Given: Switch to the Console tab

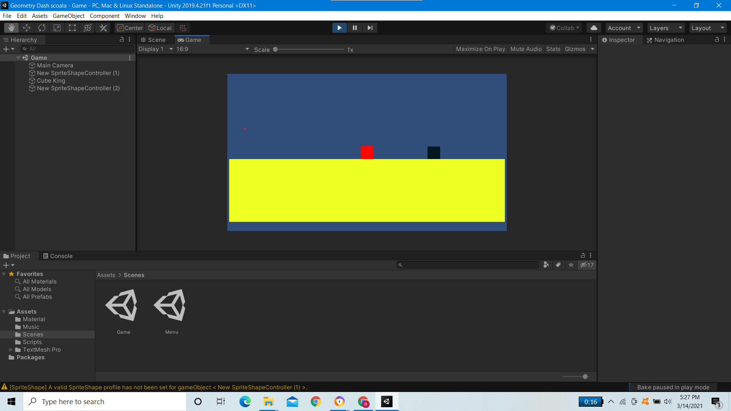Looking at the screenshot, I should [x=58, y=256].
